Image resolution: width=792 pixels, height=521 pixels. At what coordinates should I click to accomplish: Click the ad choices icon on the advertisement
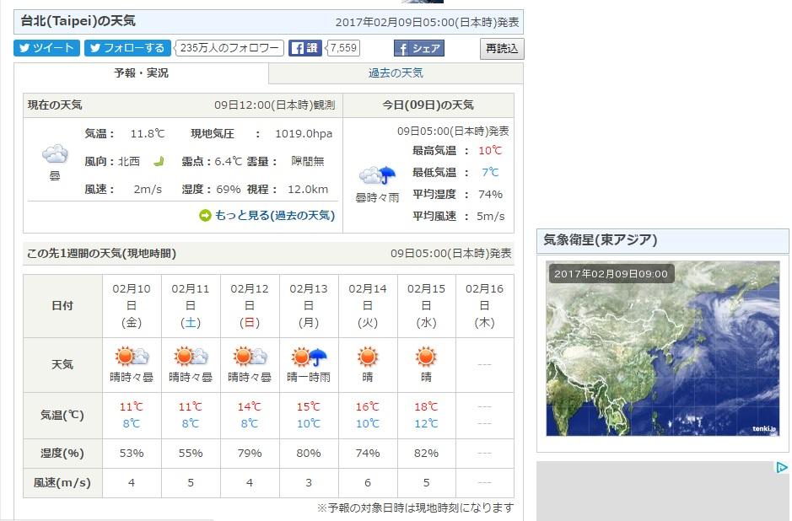pos(781,468)
